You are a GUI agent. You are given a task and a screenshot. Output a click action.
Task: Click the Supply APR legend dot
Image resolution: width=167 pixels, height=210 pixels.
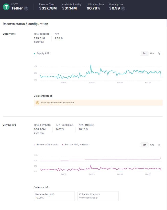pyautogui.click(x=35, y=54)
